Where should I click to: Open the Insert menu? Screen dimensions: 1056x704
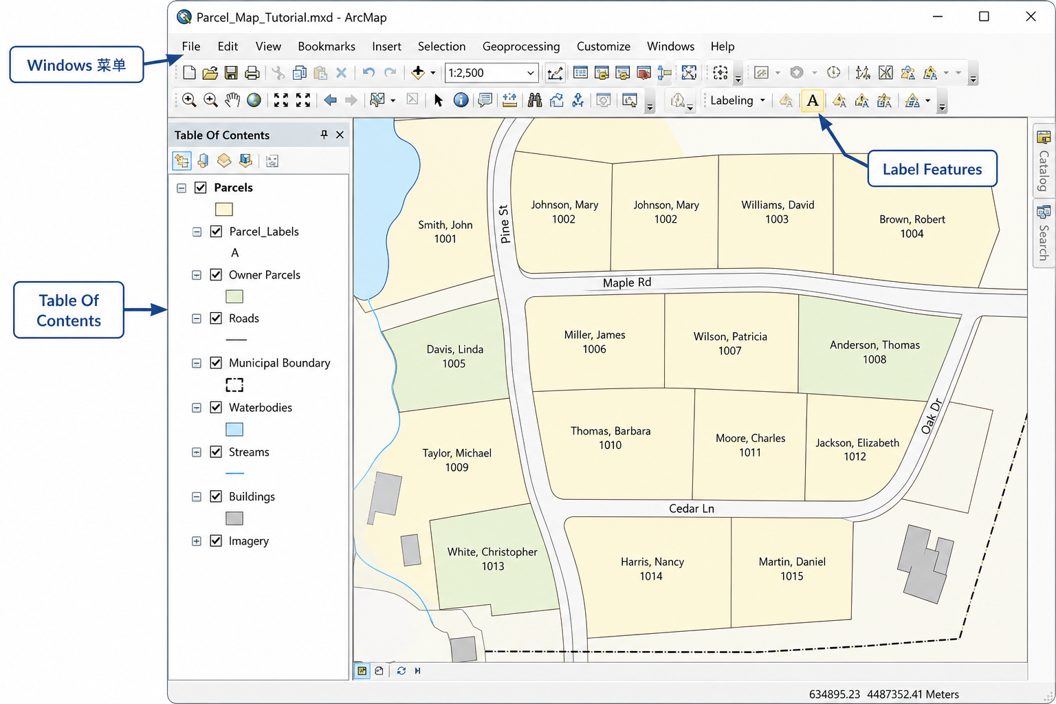(386, 47)
